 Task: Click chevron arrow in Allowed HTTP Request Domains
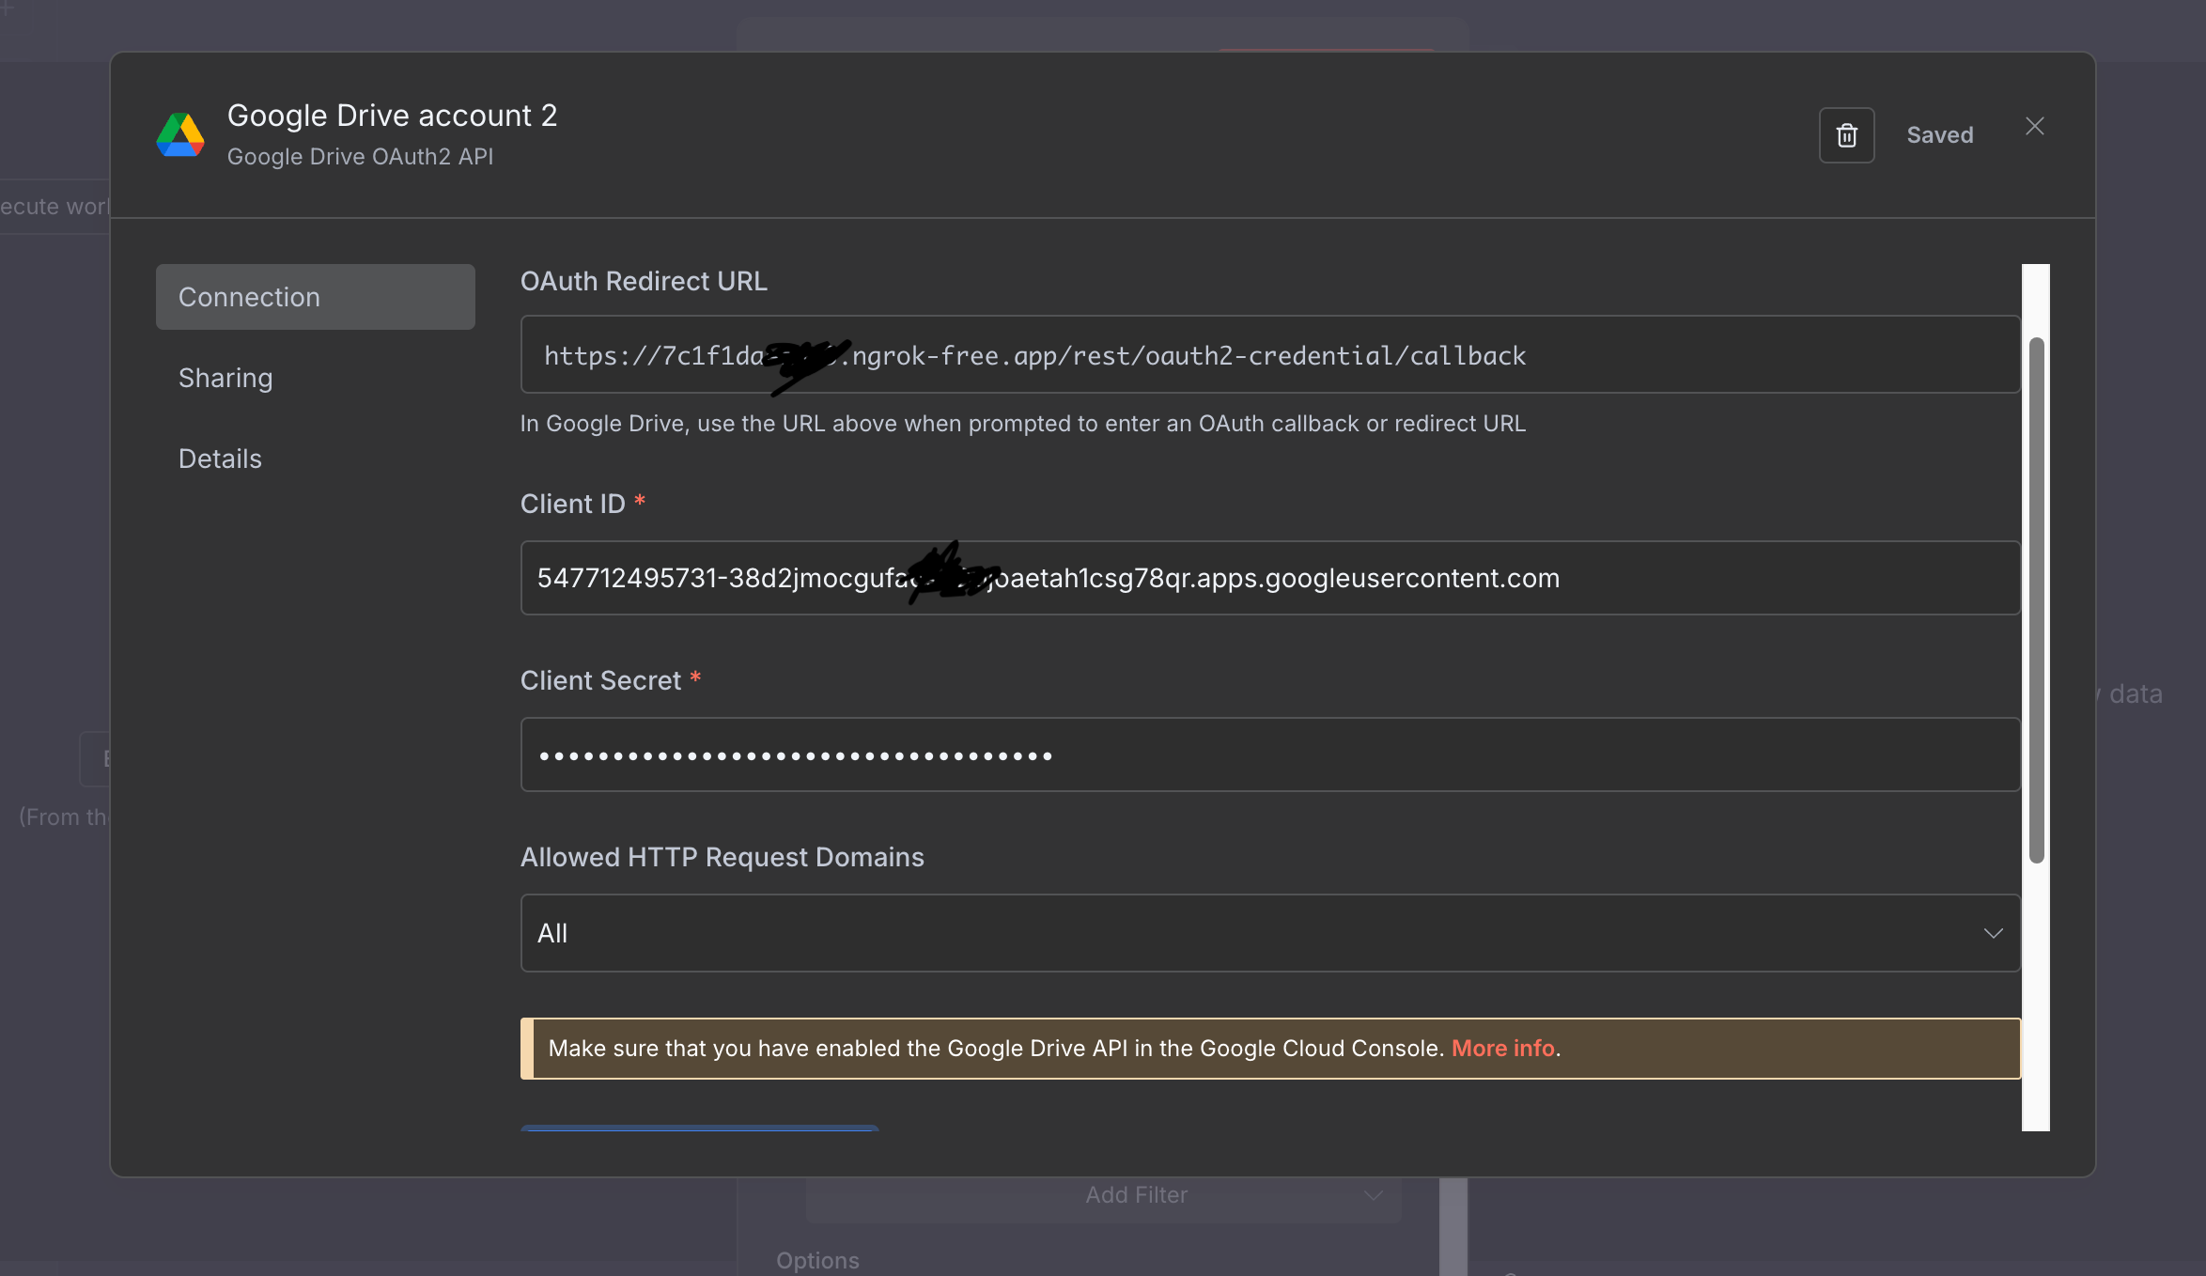(1993, 933)
